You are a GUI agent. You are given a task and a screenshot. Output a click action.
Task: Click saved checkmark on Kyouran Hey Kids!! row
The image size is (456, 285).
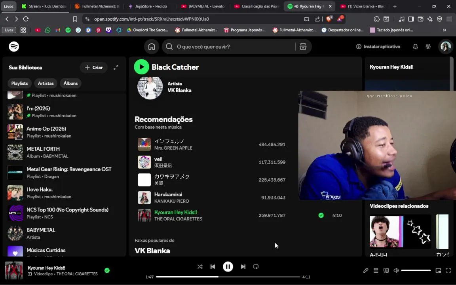pyautogui.click(x=321, y=215)
